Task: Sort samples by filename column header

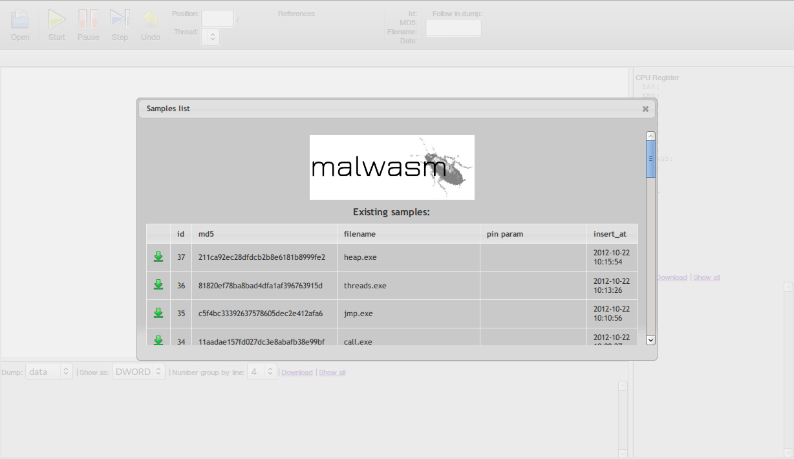Action: point(409,234)
